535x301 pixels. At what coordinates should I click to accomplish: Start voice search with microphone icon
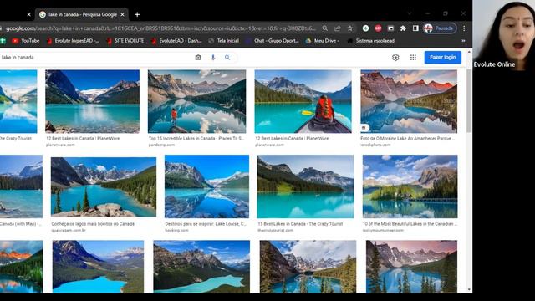pos(213,58)
